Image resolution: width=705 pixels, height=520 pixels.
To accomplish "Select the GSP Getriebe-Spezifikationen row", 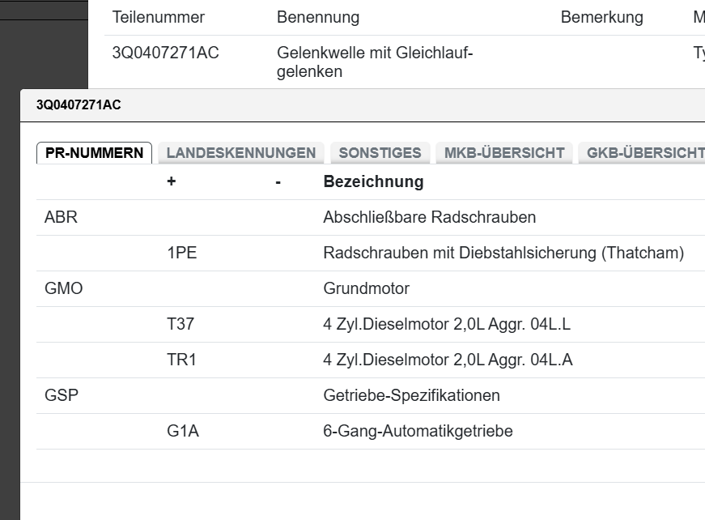I will [x=62, y=395].
